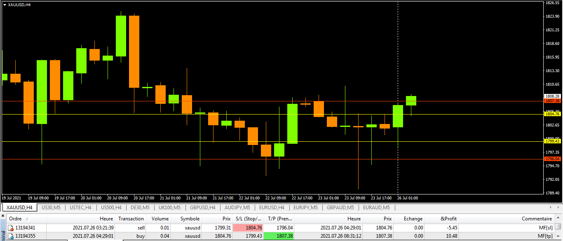Image resolution: width=563 pixels, height=241 pixels.
Task: Close the terminal panel with the X
Action: point(3,215)
